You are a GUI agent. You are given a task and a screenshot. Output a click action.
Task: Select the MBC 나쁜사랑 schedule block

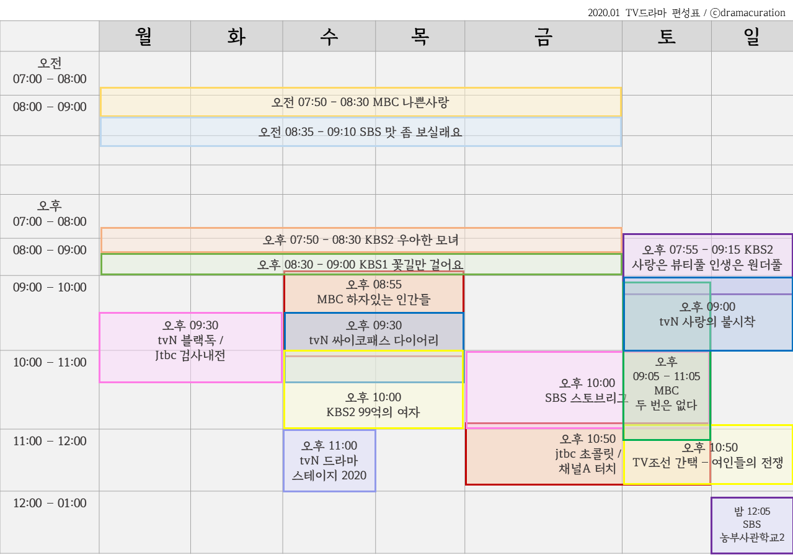coord(360,102)
